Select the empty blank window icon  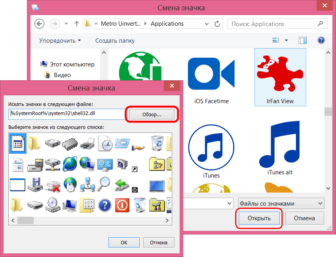click(17, 185)
